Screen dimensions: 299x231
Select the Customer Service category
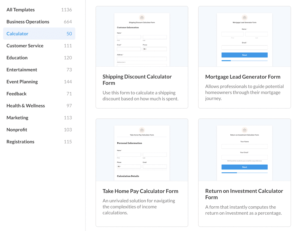(x=25, y=46)
